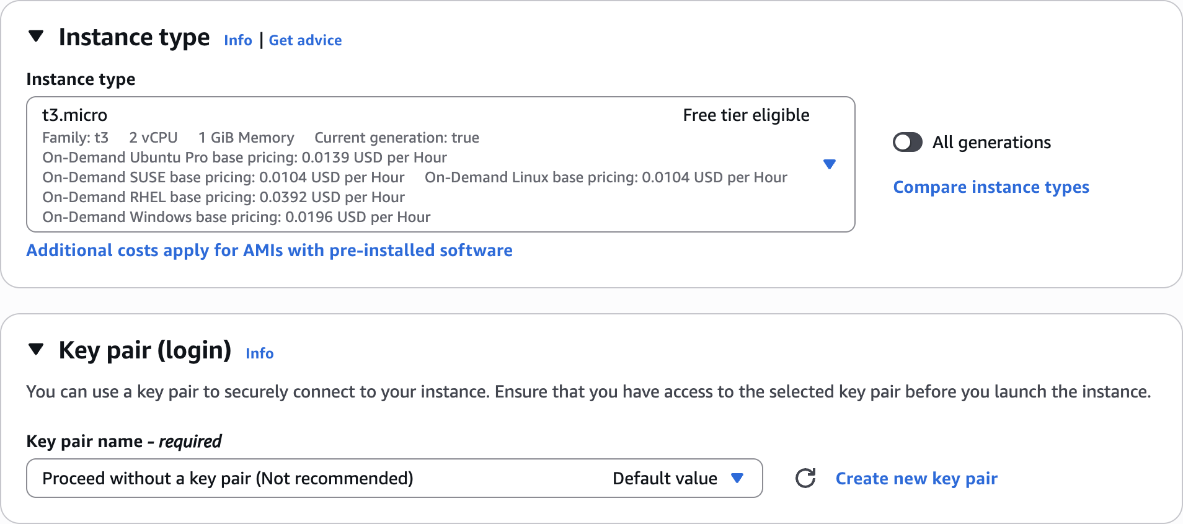The height and width of the screenshot is (524, 1183).
Task: Click Create new key pair link
Action: point(916,479)
